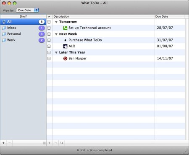
Task: Remove the selected shelf with the sidebar minus button
Action: (9, 143)
